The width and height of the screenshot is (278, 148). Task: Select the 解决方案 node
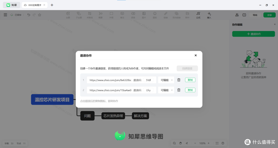coord(141,116)
